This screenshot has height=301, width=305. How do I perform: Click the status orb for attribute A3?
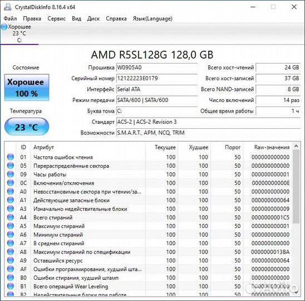(11, 208)
